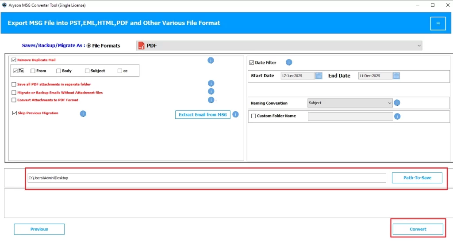The width and height of the screenshot is (453, 241).
Task: Open the Start Date calendar picker
Action: coord(319,76)
